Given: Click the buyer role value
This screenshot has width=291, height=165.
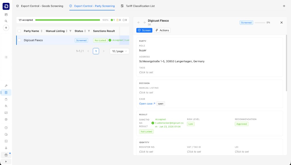Looking at the screenshot, I should [143, 50].
